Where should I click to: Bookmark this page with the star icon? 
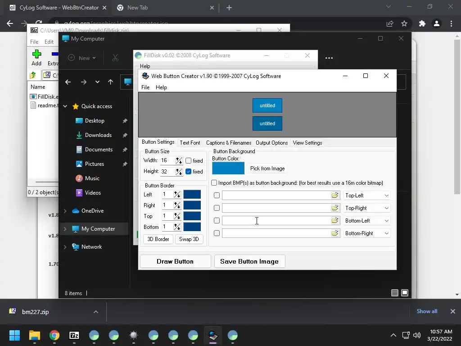404,23
